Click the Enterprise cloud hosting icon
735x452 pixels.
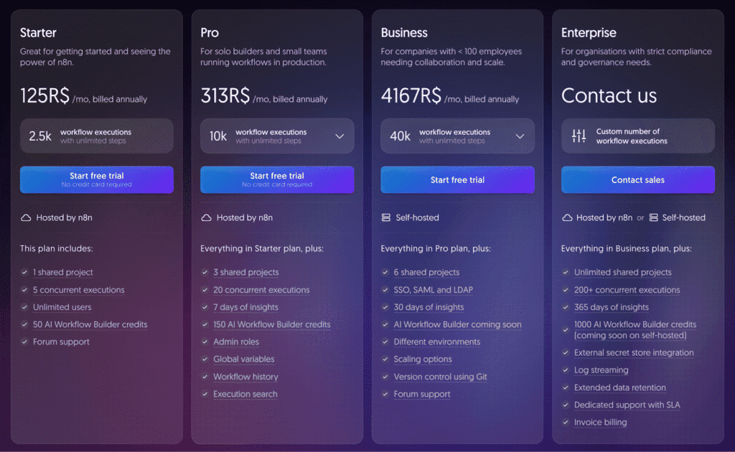coord(567,217)
